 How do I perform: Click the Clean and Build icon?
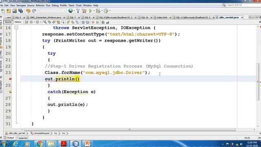(x=84, y=11)
